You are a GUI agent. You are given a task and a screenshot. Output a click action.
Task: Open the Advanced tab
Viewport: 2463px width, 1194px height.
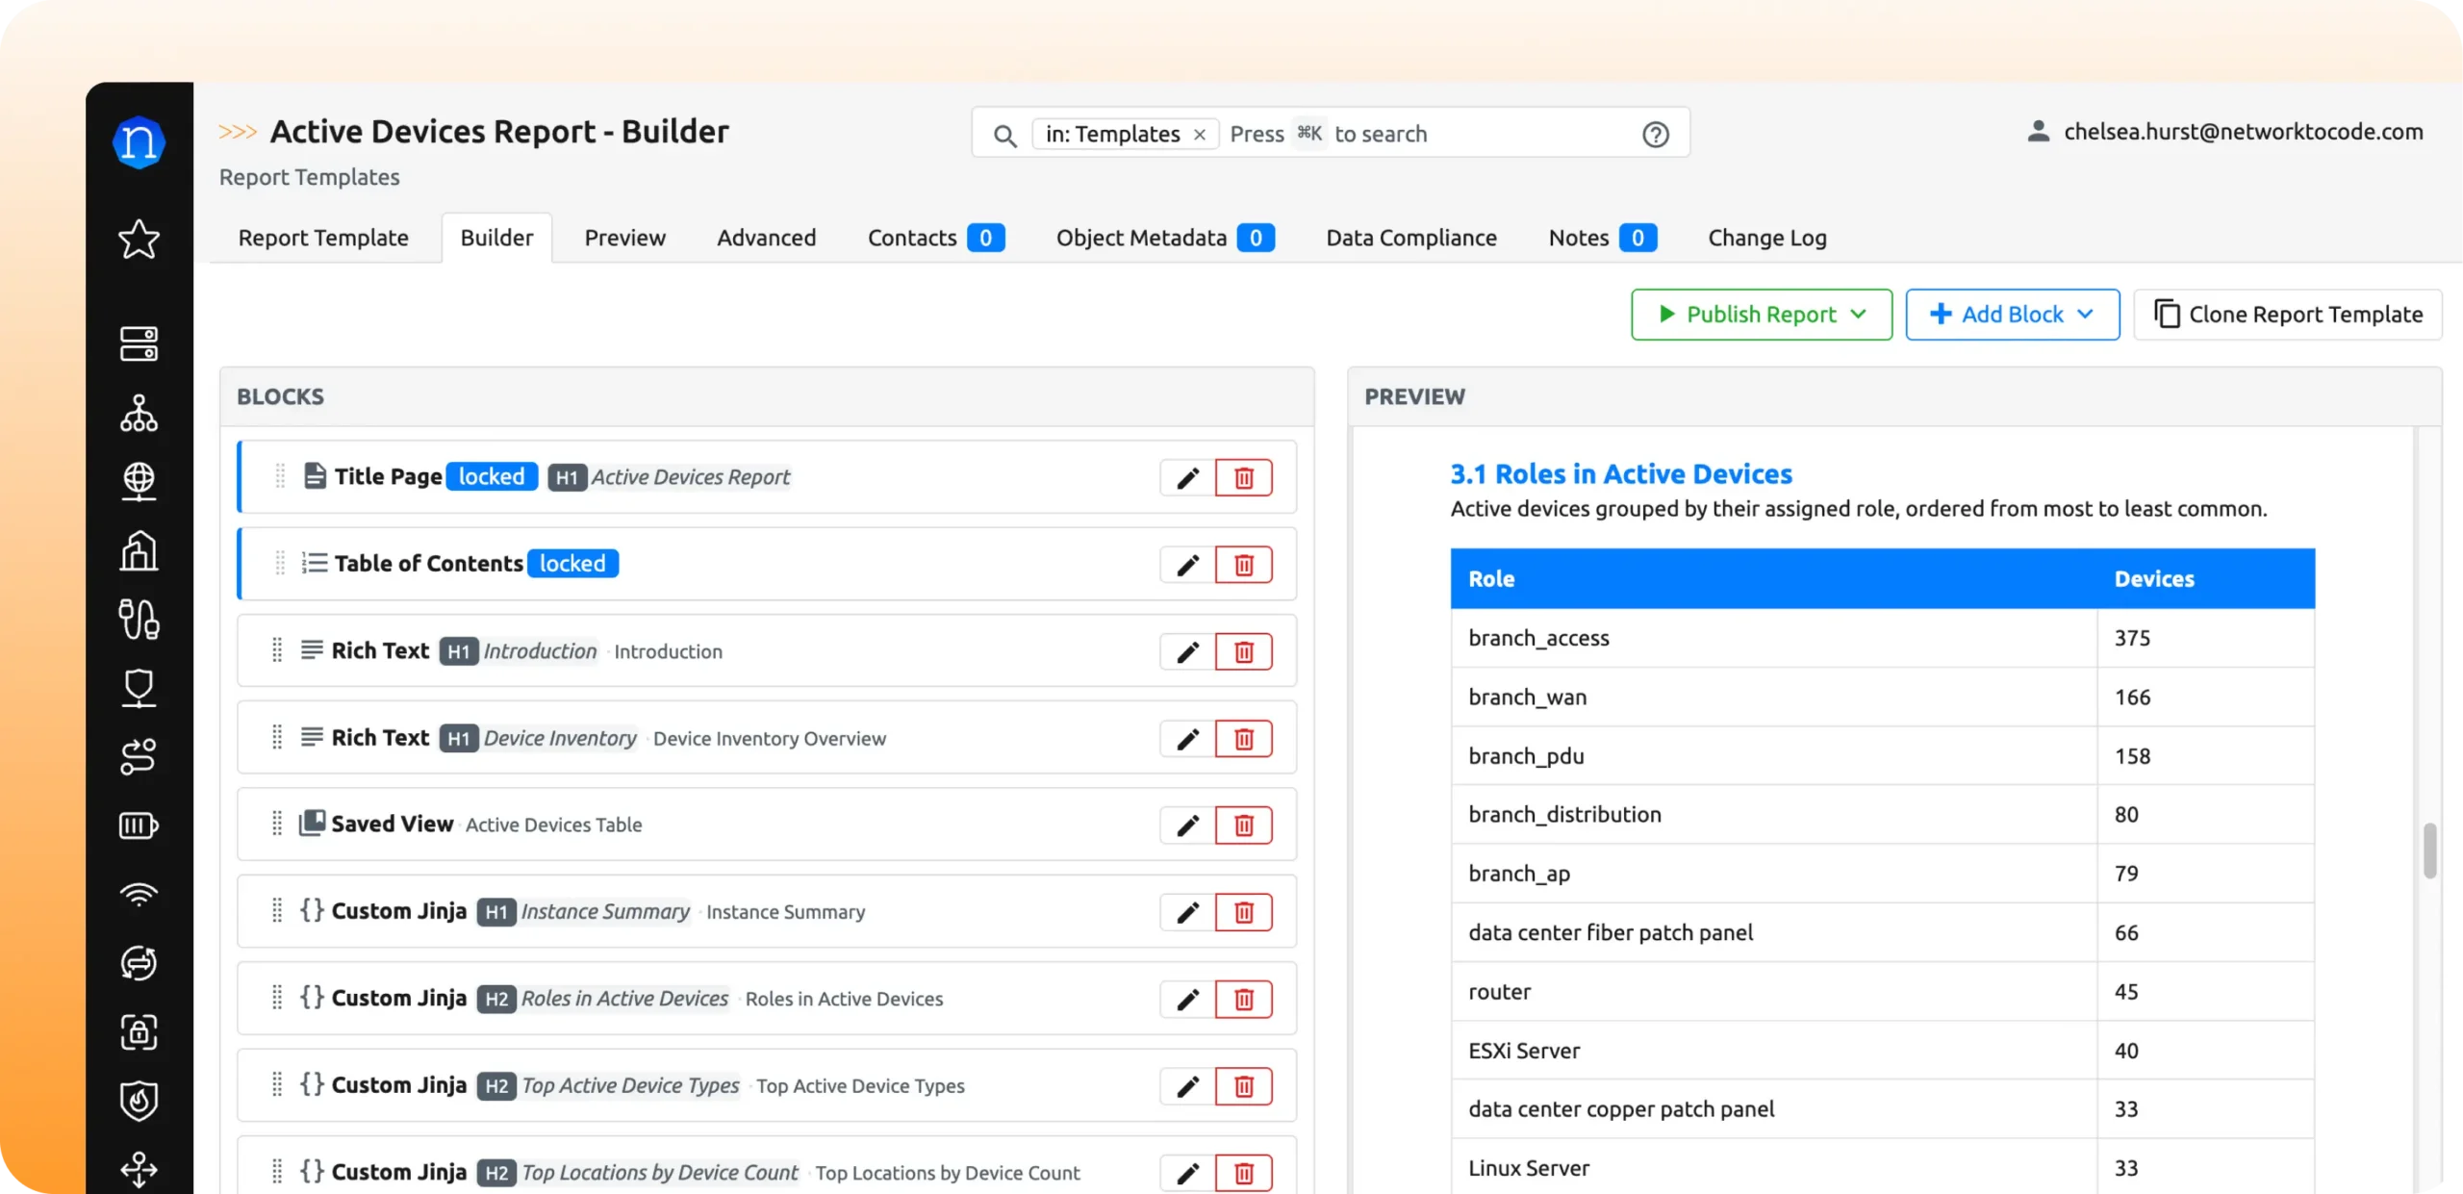[766, 238]
